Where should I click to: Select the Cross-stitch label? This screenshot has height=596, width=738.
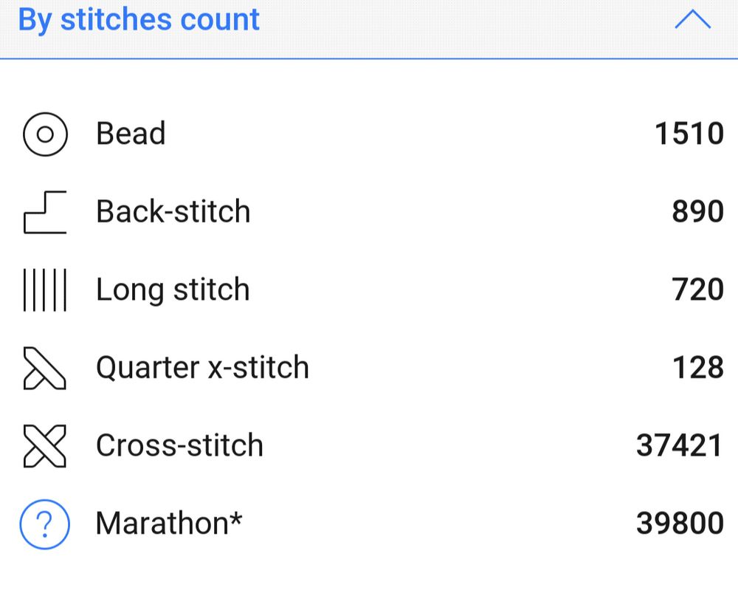(179, 445)
